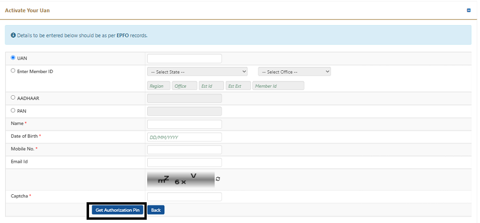Open the Select Office dropdown

click(294, 72)
